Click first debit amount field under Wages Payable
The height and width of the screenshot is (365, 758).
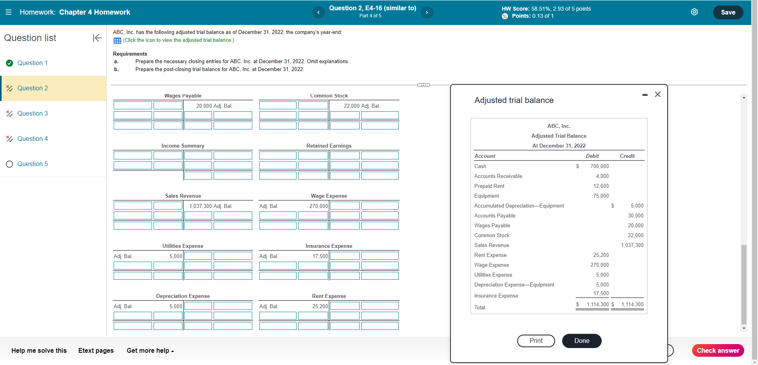pyautogui.click(x=168, y=105)
